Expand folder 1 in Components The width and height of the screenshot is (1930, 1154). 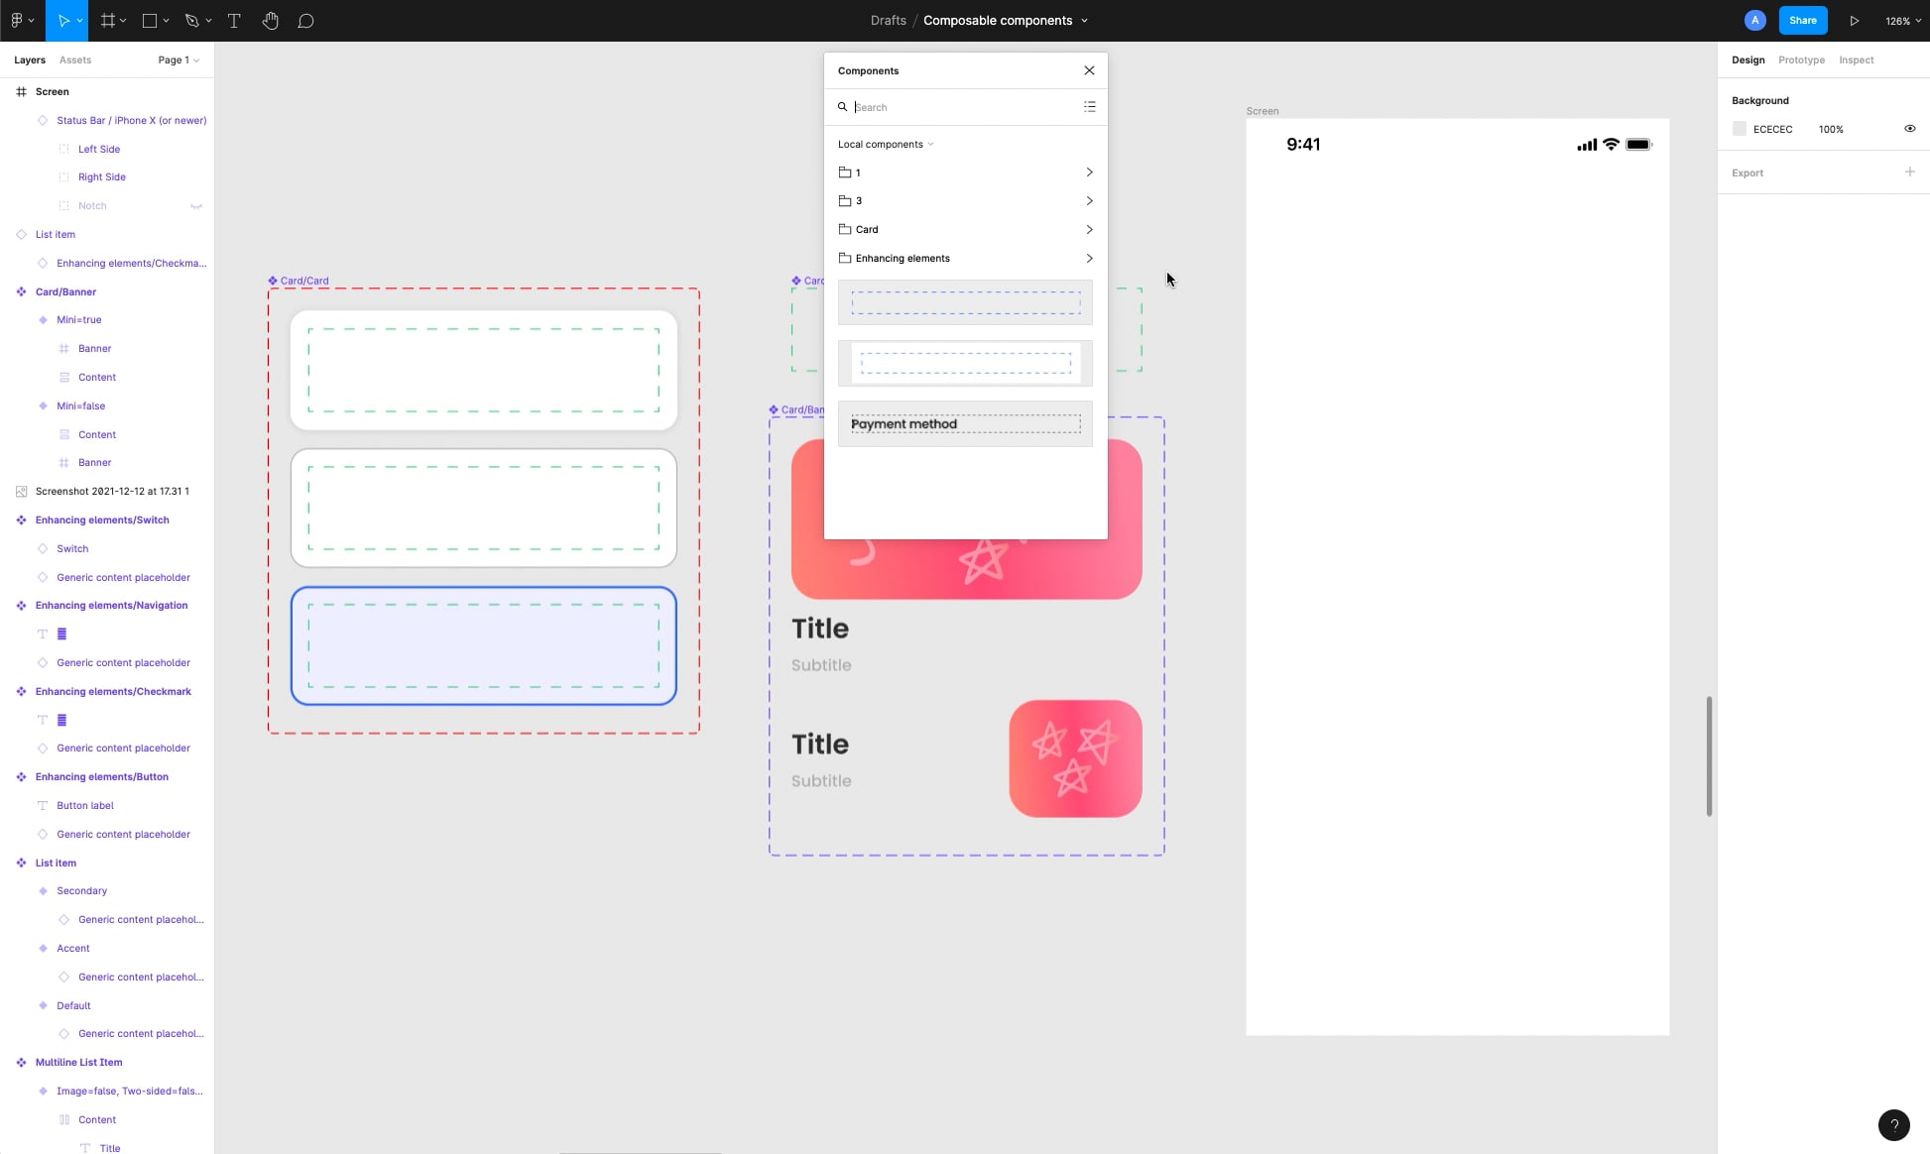click(x=965, y=173)
